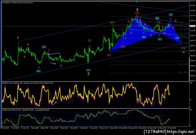Select the orange (iv) wave label
The height and width of the screenshot is (135, 196).
(123, 47)
